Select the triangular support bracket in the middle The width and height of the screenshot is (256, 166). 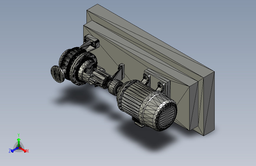click(x=119, y=72)
